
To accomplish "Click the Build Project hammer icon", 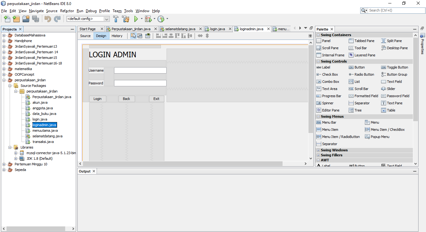I will tap(115, 19).
